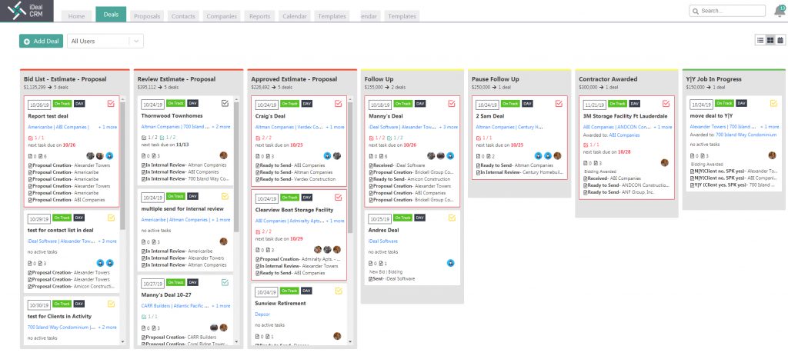Click the Add Deal button

[42, 42]
